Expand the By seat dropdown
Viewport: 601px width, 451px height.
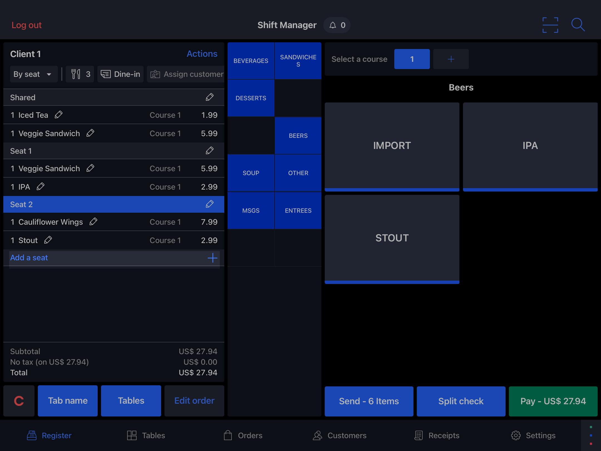coord(33,74)
